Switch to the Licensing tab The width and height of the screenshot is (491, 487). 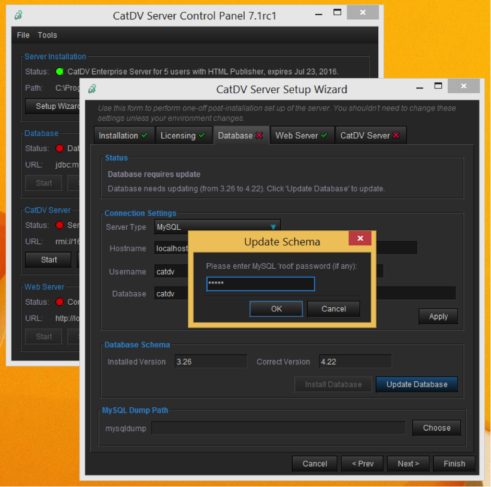[x=183, y=135]
